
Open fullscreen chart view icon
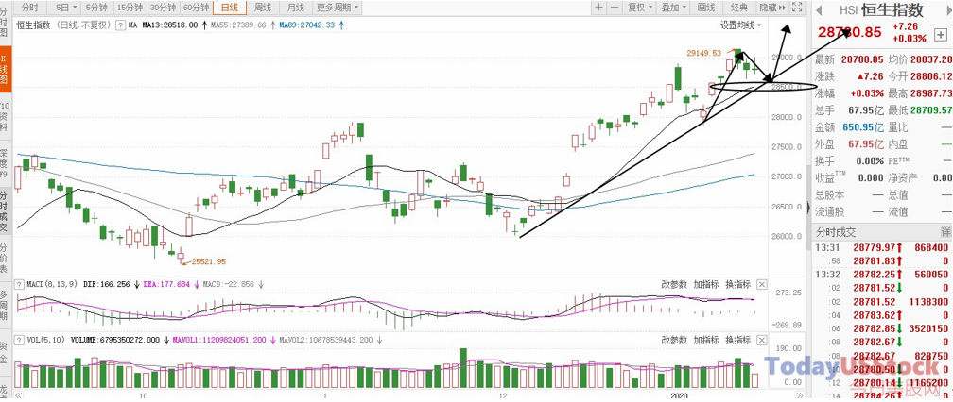click(x=798, y=8)
